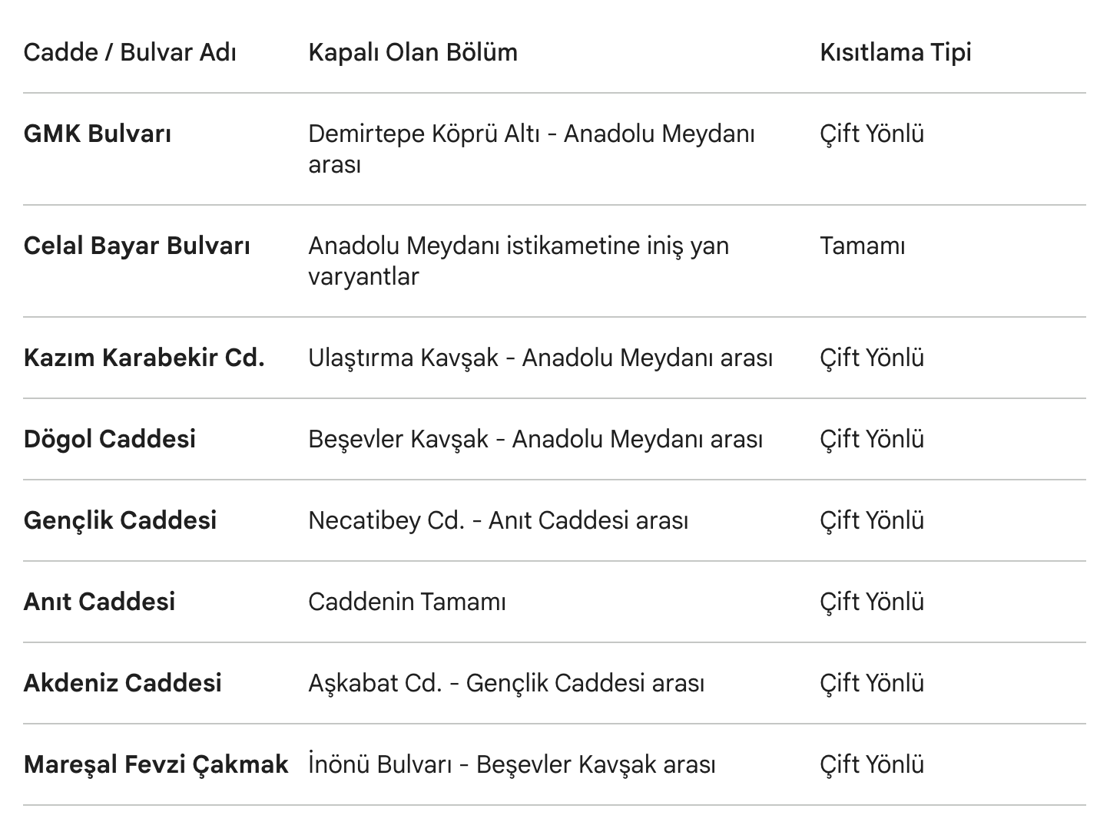The width and height of the screenshot is (1120, 815).
Task: Click the Gençlik Caddesi row label
Action: coord(120,520)
